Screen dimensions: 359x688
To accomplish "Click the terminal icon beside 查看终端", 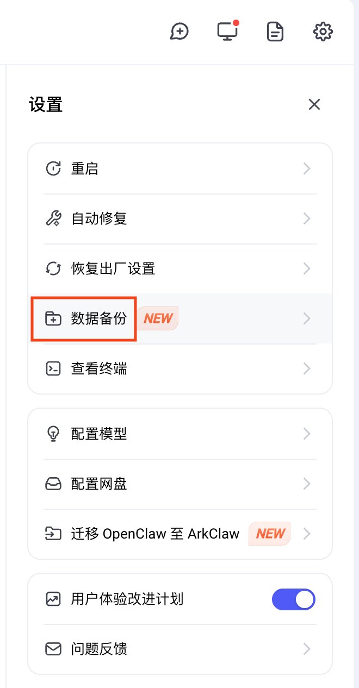I will 53,368.
